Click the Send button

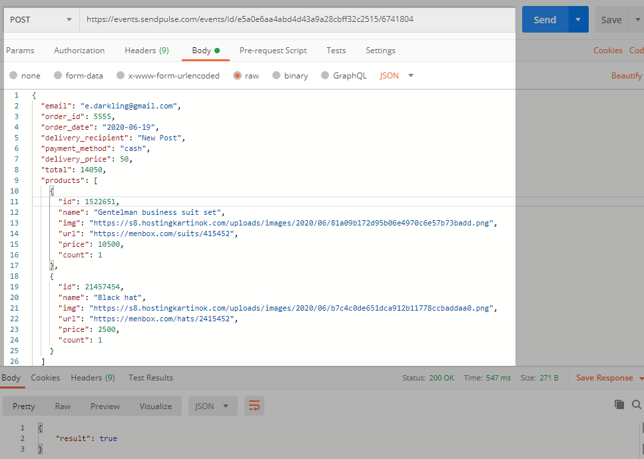point(545,20)
